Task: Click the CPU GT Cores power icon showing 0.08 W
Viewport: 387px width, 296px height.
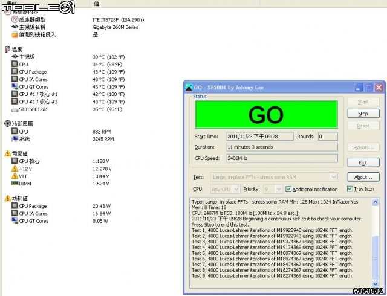Action: [x=15, y=220]
